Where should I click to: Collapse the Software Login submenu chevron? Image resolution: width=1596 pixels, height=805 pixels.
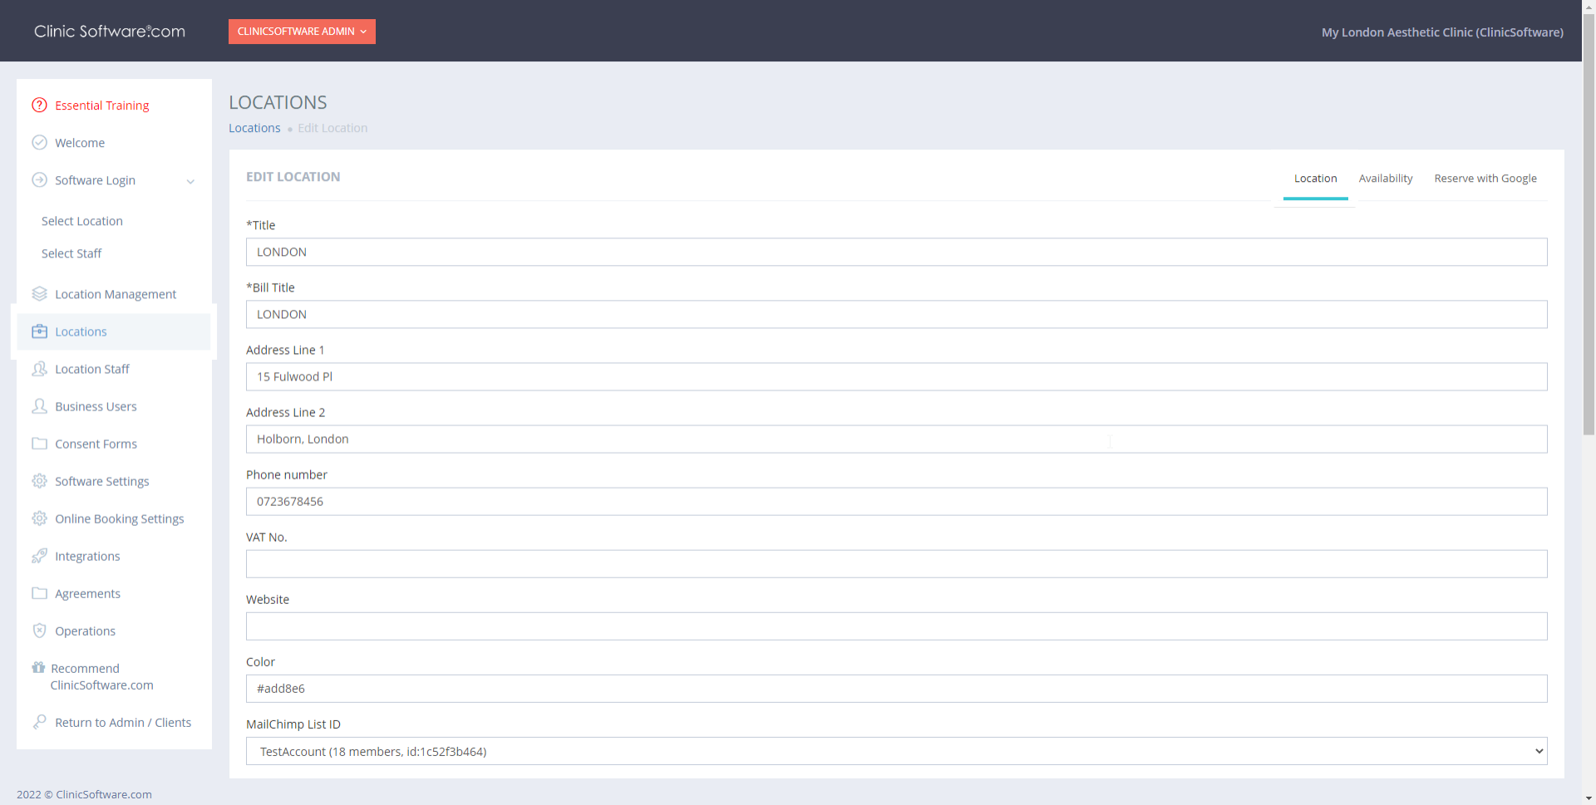(x=190, y=181)
